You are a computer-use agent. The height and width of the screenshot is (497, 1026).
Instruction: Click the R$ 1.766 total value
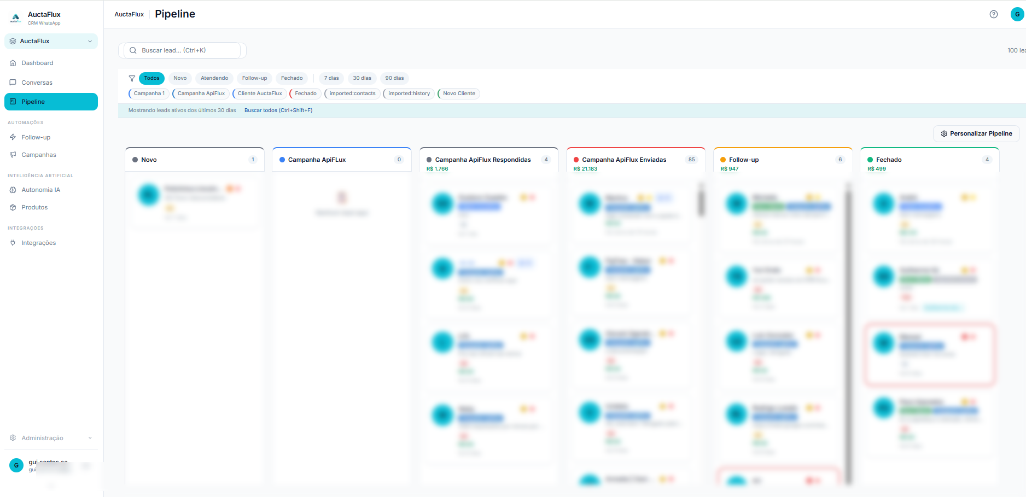438,169
